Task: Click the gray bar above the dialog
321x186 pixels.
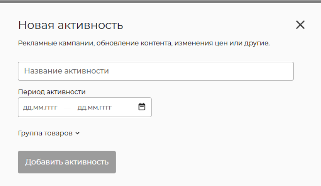Action: click(160, 2)
